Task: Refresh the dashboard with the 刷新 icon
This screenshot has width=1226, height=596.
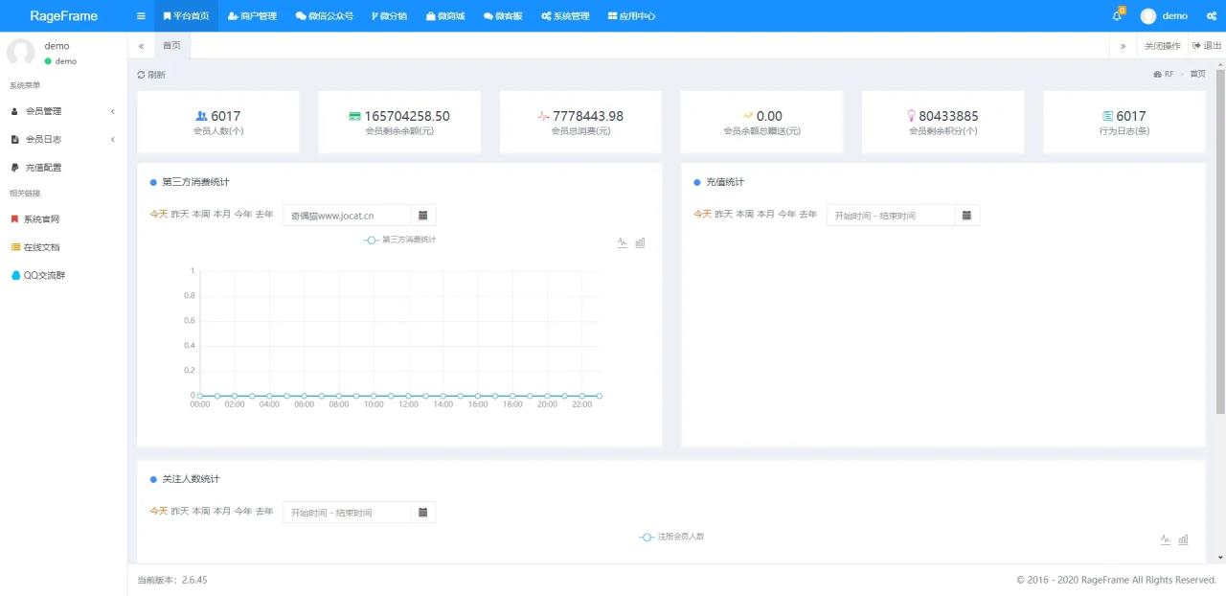Action: 150,74
